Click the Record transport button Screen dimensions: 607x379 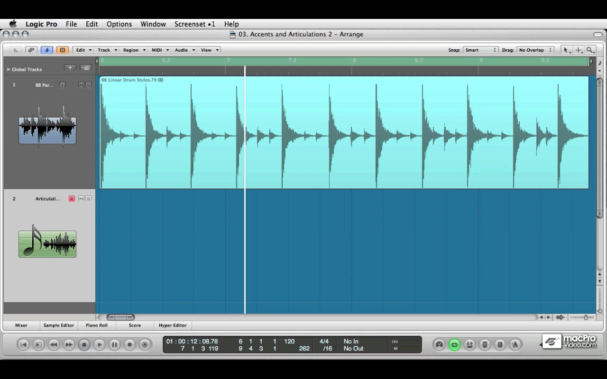pyautogui.click(x=129, y=345)
